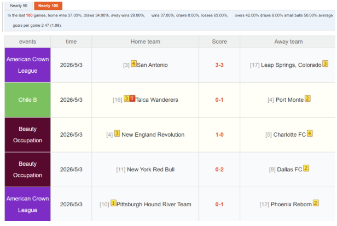Click date 2026/5/3 in Pittsburgh row
Viewport: 337px width, 226px height.
point(71,204)
